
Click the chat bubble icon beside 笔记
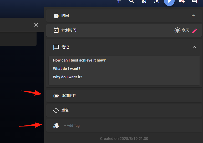(x=56, y=47)
